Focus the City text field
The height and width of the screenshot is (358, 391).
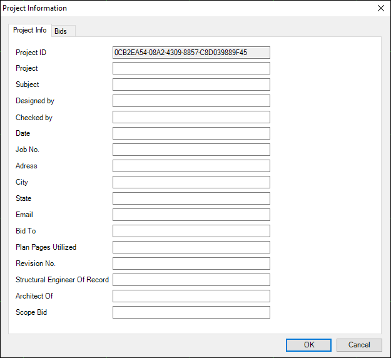pos(191,182)
